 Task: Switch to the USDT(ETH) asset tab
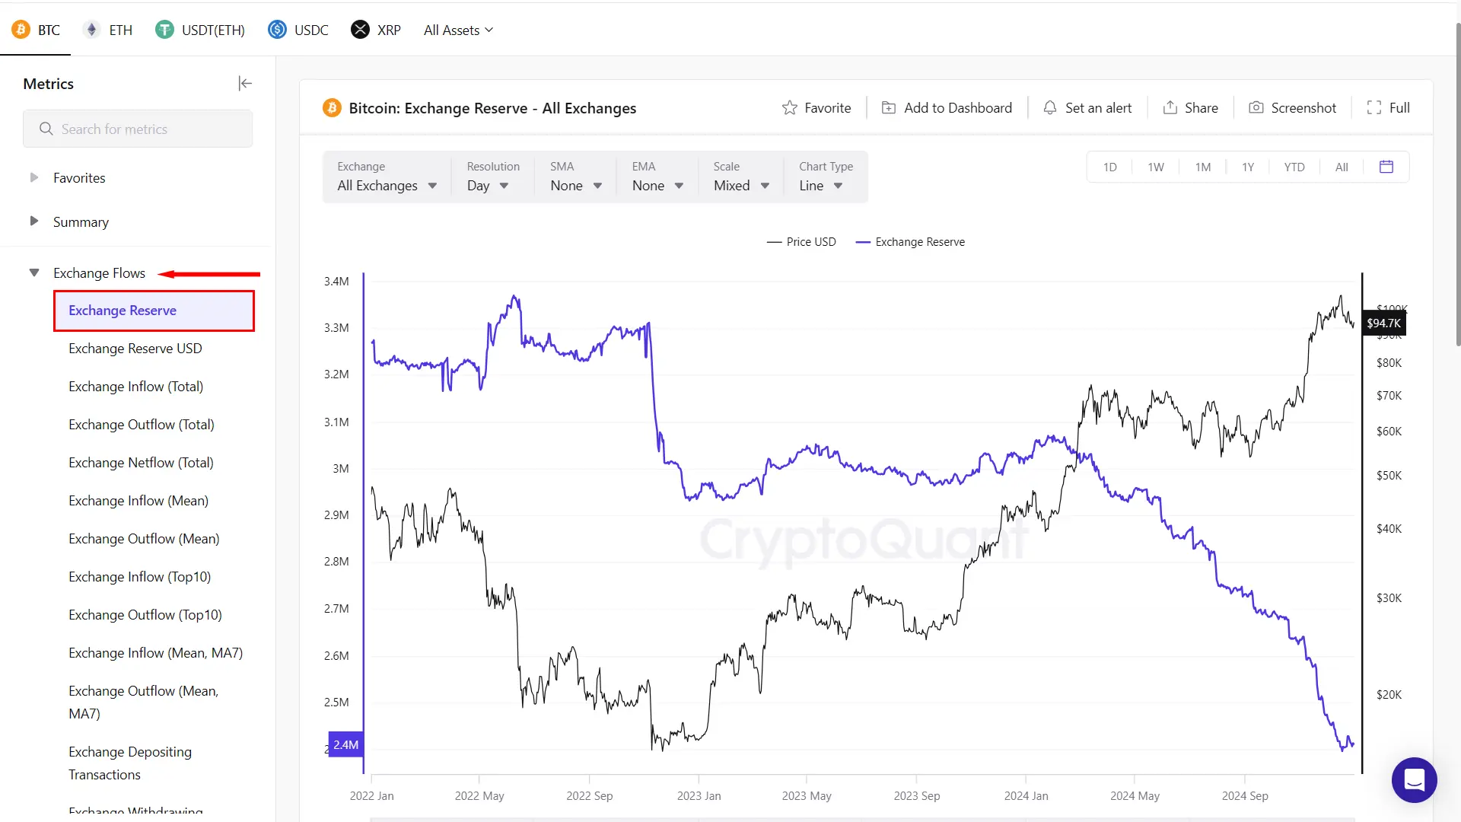[x=200, y=30]
